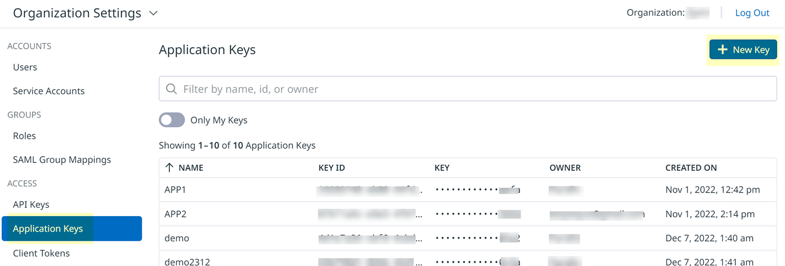
Task: Click the Log Out link
Action: pyautogui.click(x=752, y=13)
